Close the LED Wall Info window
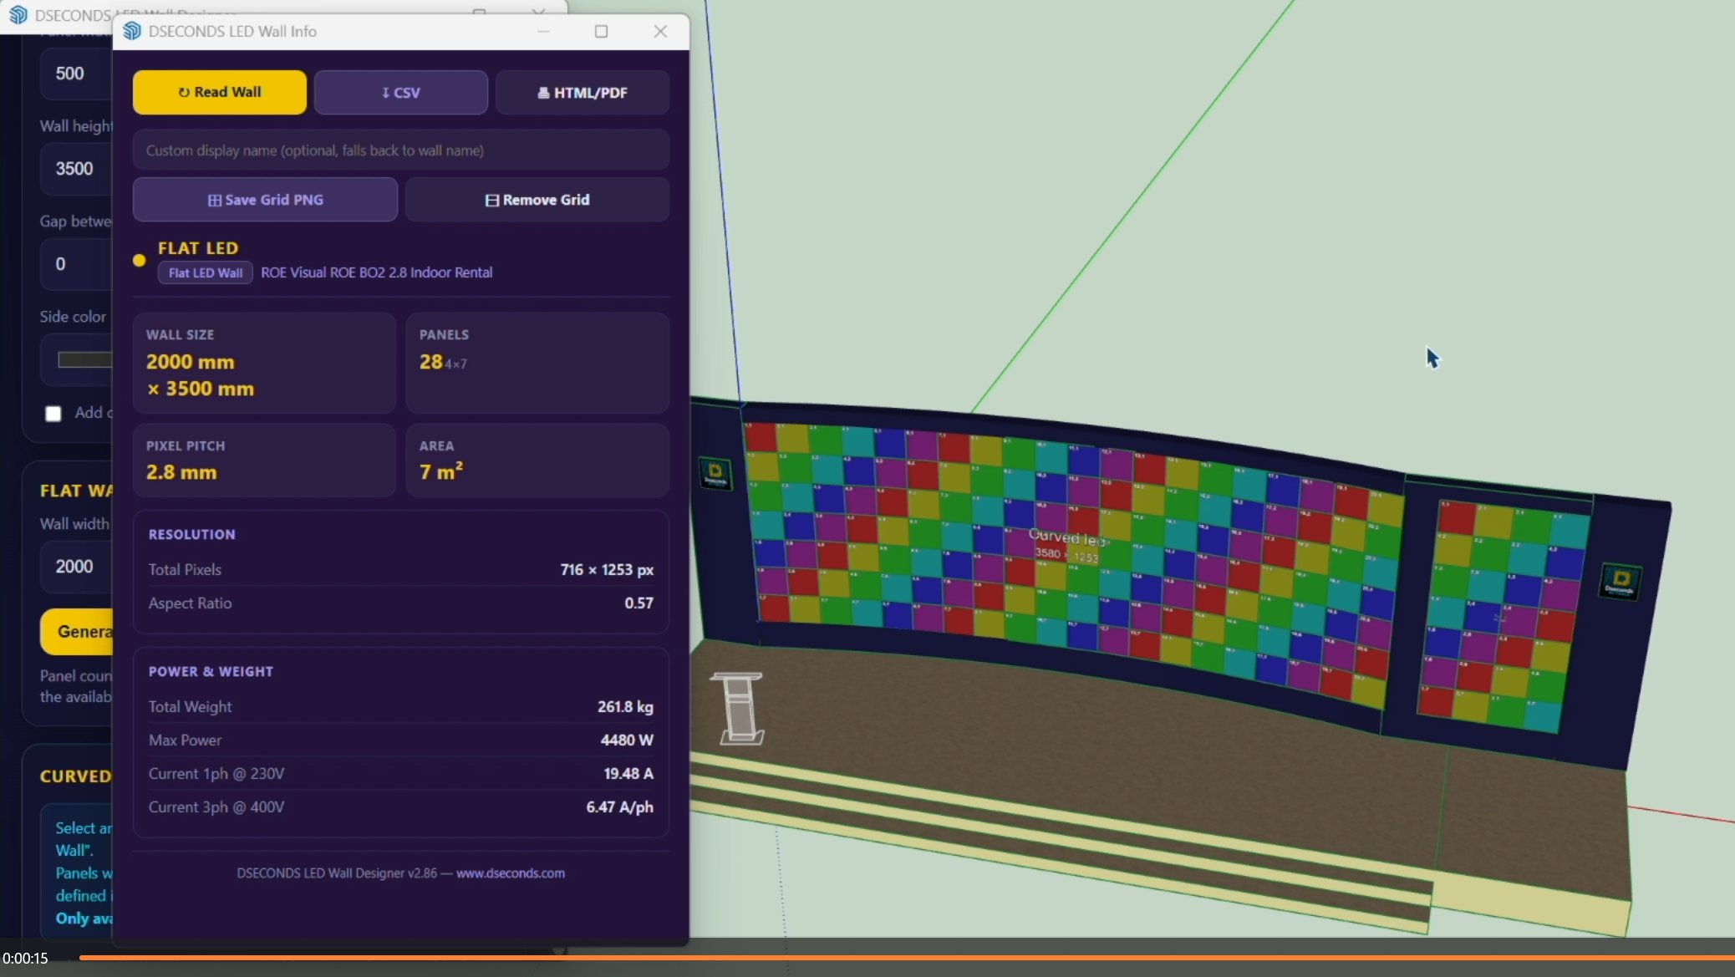Image resolution: width=1735 pixels, height=977 pixels. 660,31
